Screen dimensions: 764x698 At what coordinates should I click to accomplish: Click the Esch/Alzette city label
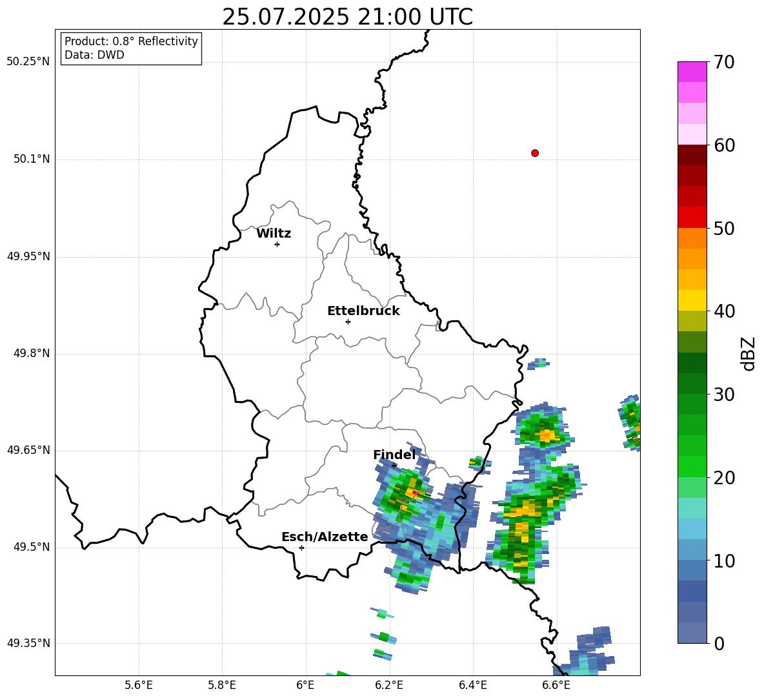point(325,537)
